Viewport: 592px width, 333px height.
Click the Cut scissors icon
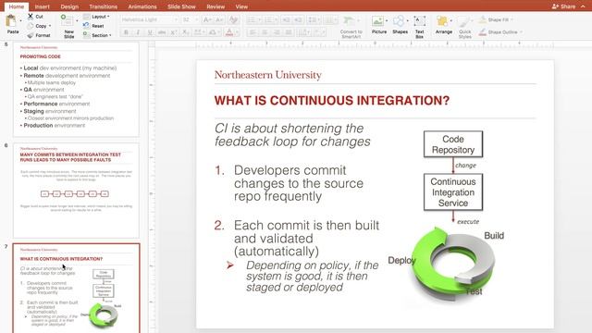(x=31, y=17)
